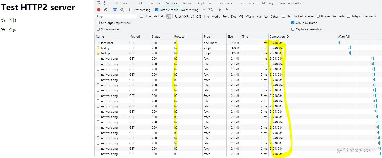The image size is (382, 158).
Task: Uncheck Group by frame checkbox
Action: coord(293,23)
